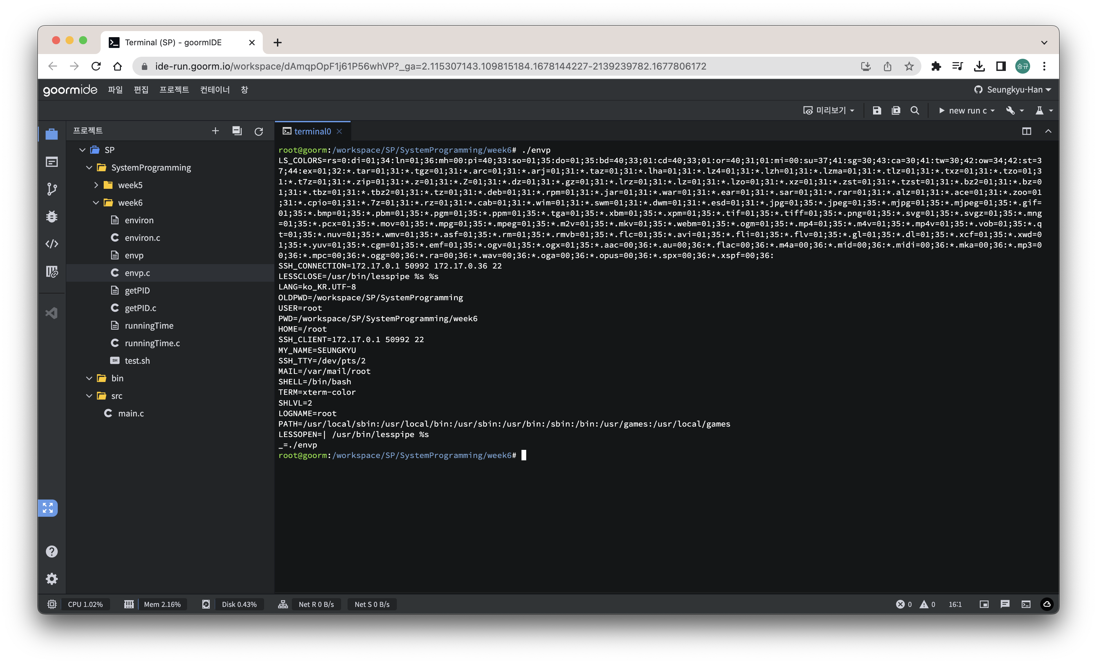This screenshot has width=1097, height=664.
Task: Click the search magnifier toolbar icon
Action: [x=915, y=110]
